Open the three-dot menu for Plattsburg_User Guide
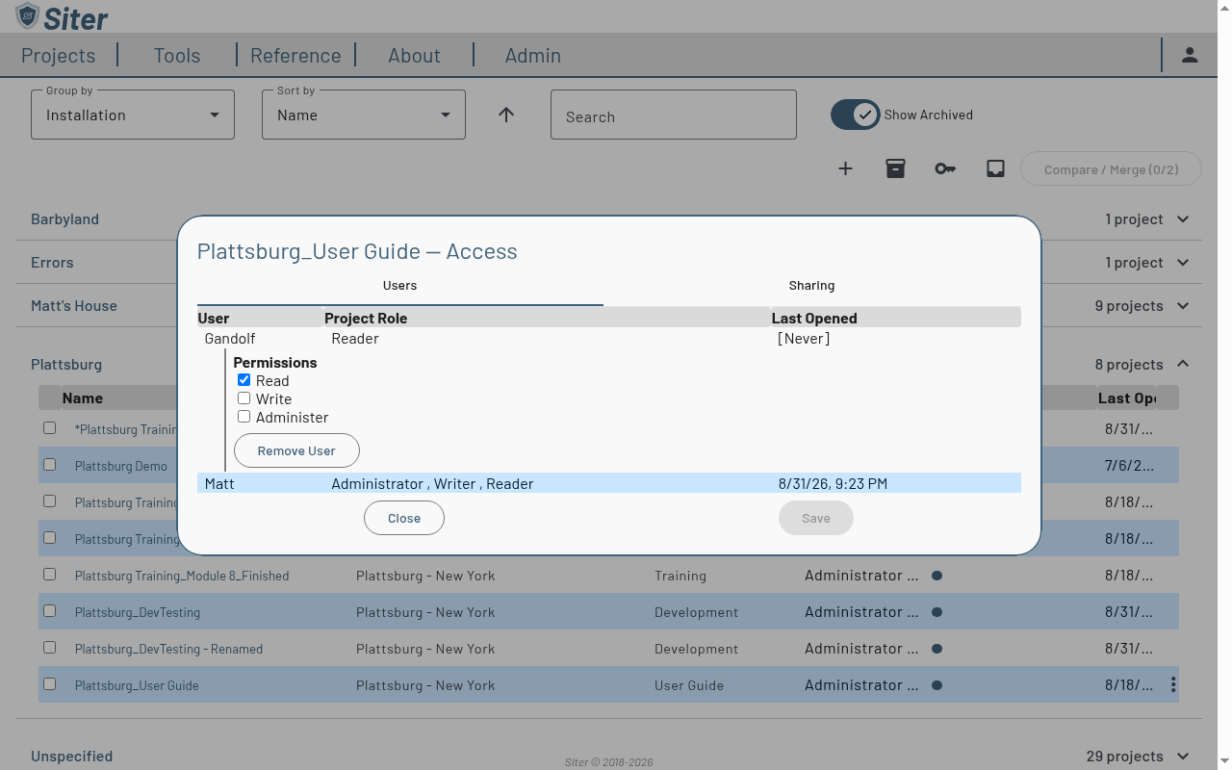1232x770 pixels. (x=1173, y=684)
